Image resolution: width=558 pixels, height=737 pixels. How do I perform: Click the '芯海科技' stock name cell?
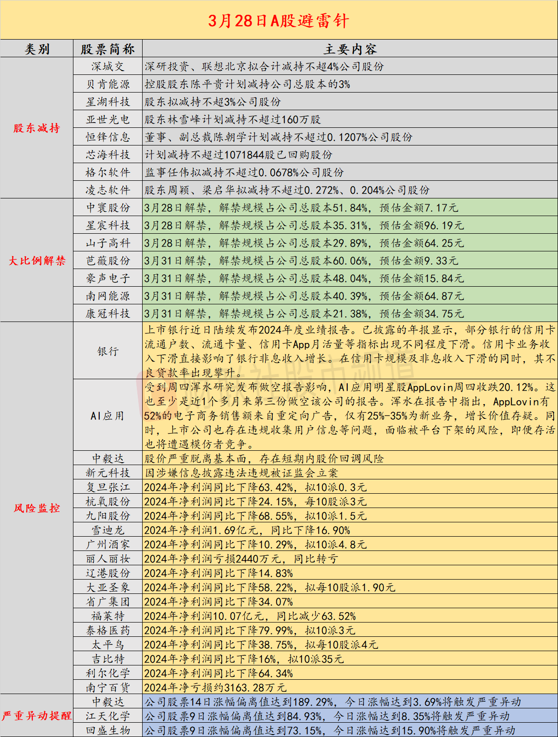pyautogui.click(x=108, y=155)
